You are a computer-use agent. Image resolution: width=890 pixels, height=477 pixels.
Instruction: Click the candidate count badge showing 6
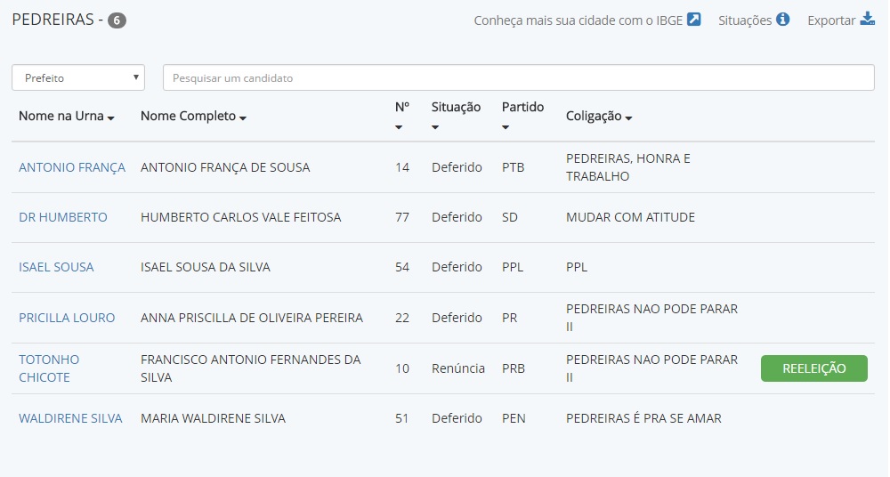coord(117,20)
